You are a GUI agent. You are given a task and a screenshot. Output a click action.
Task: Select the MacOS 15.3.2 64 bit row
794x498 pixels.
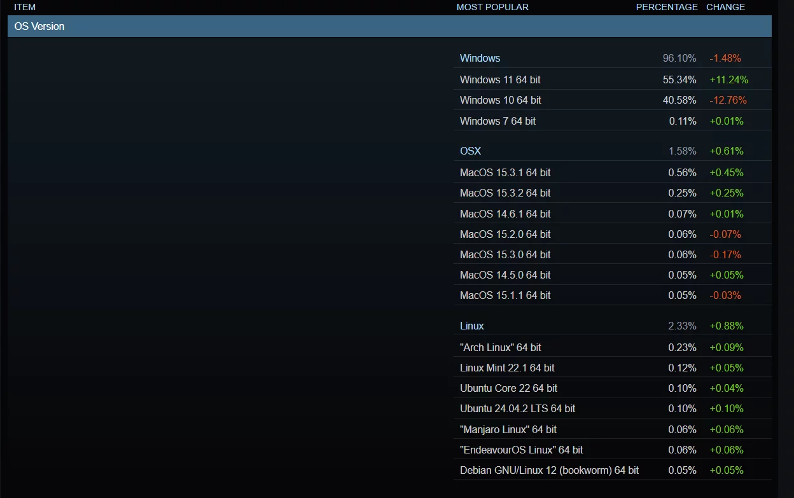coord(613,193)
